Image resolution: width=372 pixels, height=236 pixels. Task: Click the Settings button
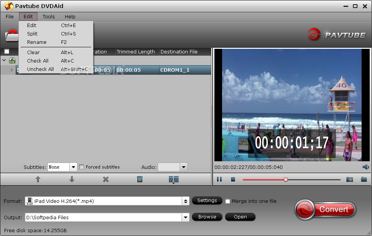[207, 201]
